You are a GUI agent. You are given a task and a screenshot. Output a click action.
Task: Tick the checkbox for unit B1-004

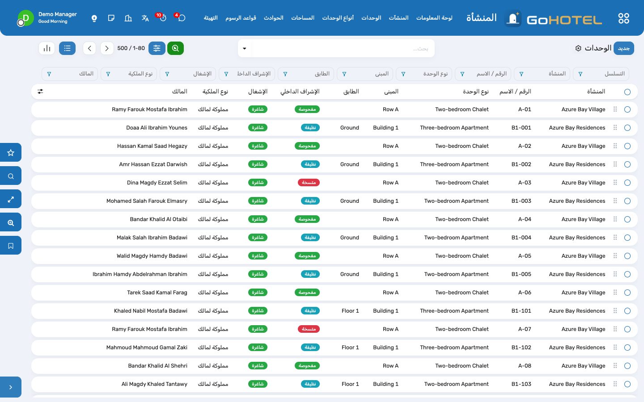pos(627,238)
